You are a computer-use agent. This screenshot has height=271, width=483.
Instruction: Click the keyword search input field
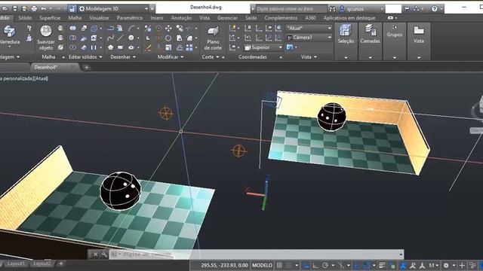[291, 9]
